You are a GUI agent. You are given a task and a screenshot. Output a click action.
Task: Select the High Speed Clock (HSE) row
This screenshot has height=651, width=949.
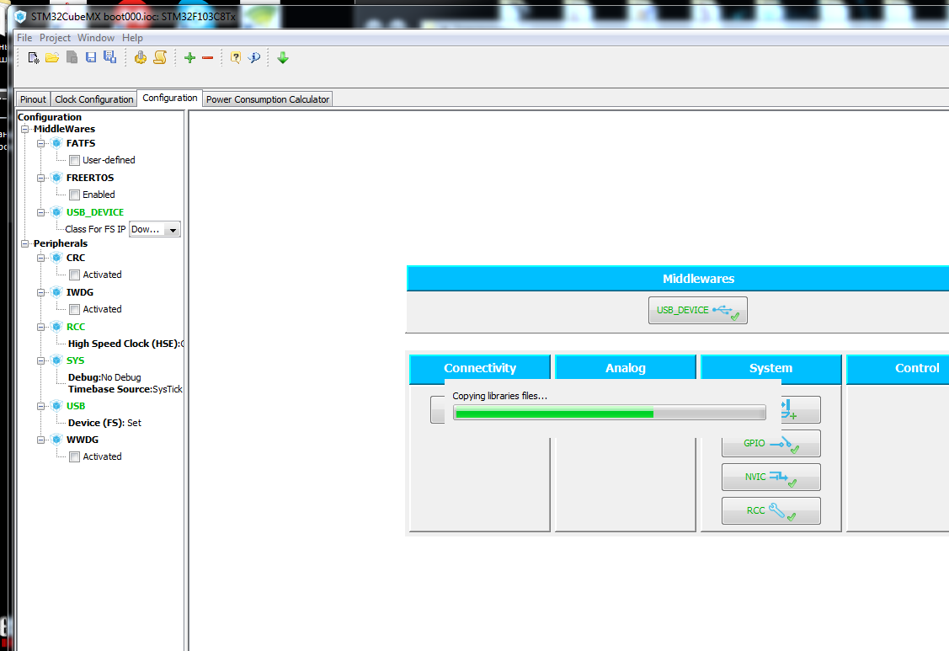point(126,344)
